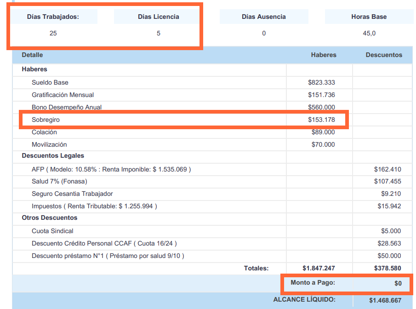Click the Detalle column header
The height and width of the screenshot is (309, 416).
coord(32,55)
